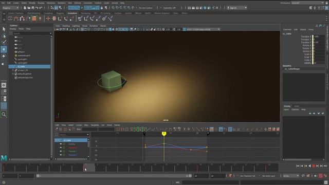Switch to the Animation shelf tab
Image resolution: width=329 pixels, height=185 pixels.
tap(72, 13)
